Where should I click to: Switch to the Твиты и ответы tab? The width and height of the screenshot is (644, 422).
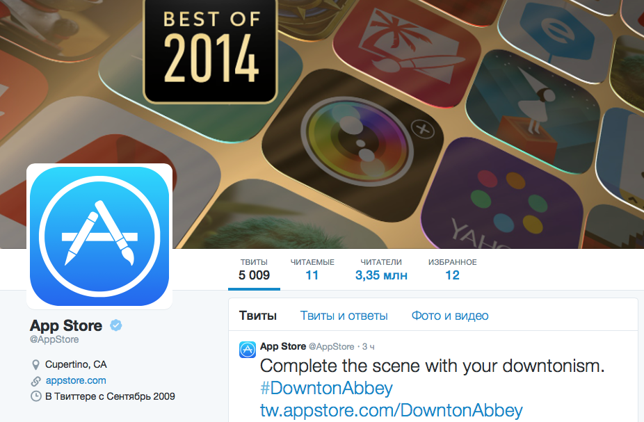coord(344,316)
